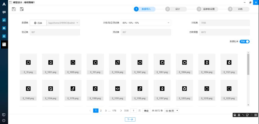The height and width of the screenshot is (124, 259).
Task: Click the power icon in sidebar
Action: coord(4,121)
